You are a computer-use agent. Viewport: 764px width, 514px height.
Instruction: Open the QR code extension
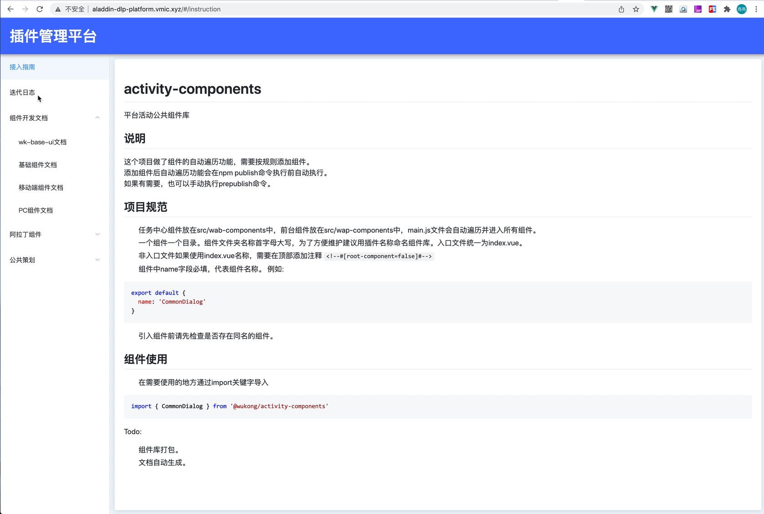pyautogui.click(x=669, y=9)
